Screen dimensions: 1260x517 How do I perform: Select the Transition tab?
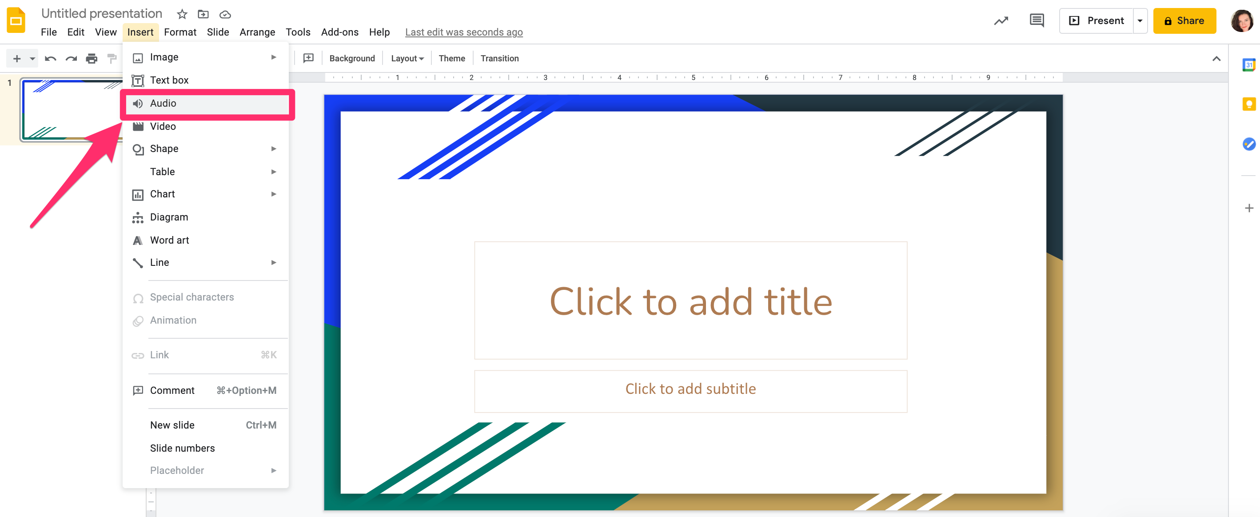point(499,57)
